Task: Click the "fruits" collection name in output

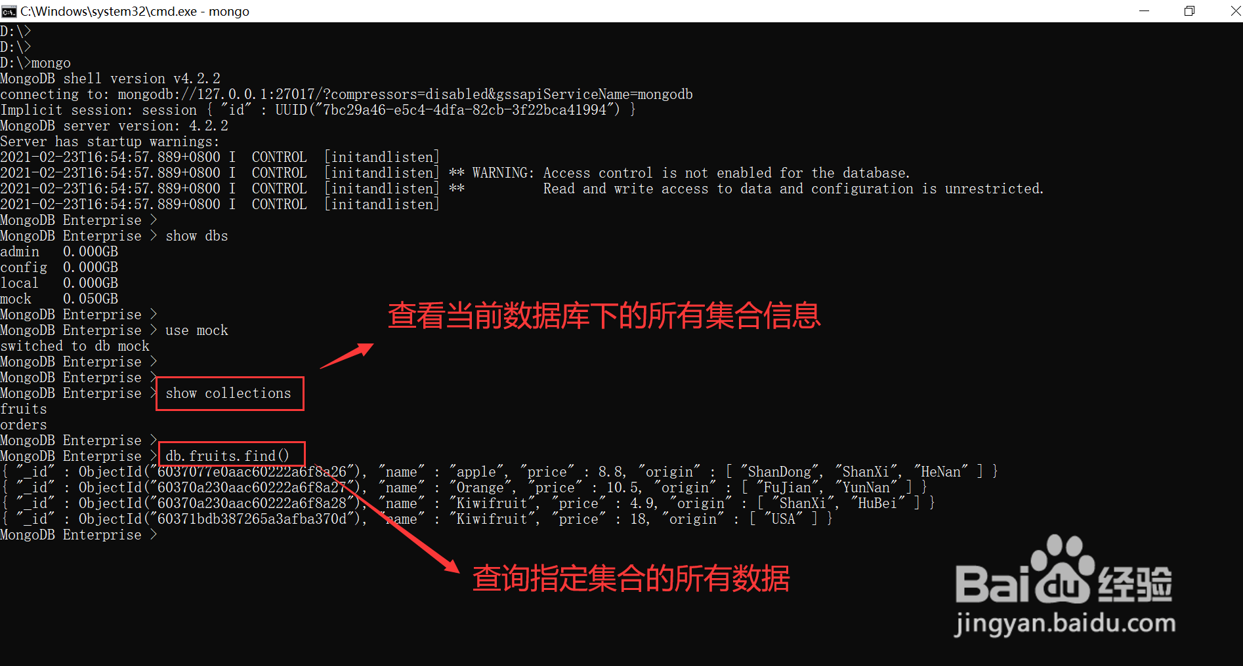Action: (x=24, y=409)
